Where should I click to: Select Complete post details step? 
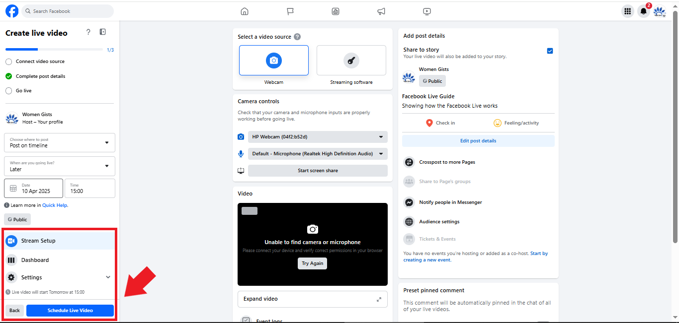click(35, 76)
